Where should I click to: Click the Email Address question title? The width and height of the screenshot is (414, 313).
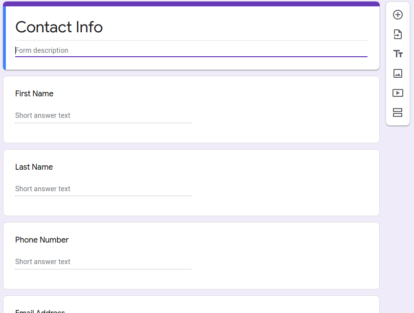(x=40, y=310)
